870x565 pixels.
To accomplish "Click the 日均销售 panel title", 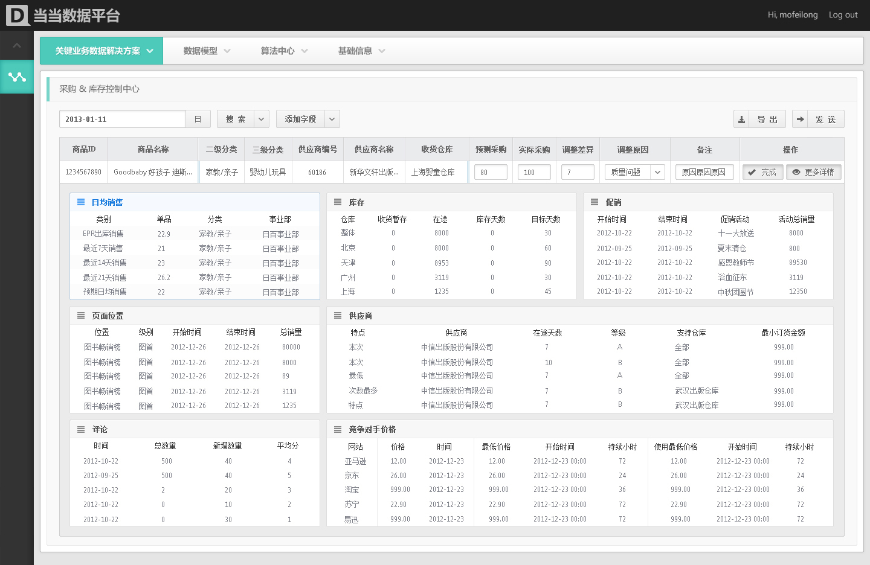I will [x=107, y=202].
